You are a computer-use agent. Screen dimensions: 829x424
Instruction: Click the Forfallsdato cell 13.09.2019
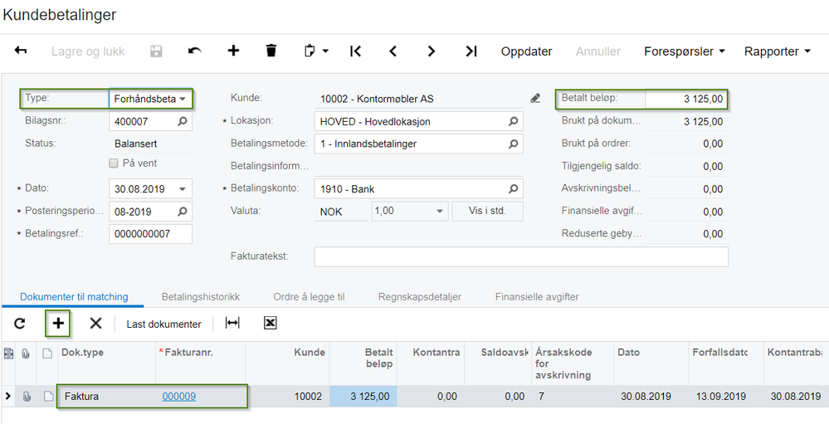tap(726, 397)
